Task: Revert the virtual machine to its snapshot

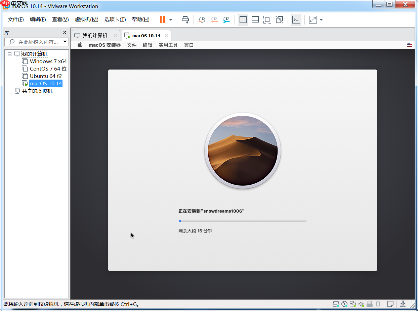Action: (214, 20)
